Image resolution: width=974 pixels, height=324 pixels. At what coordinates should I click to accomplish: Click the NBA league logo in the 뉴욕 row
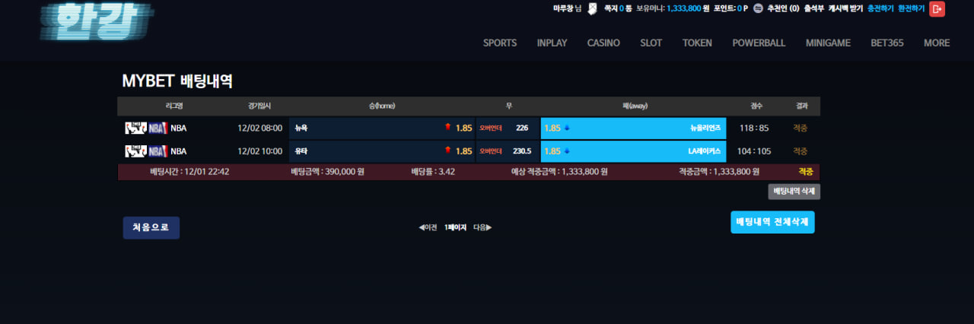click(146, 129)
